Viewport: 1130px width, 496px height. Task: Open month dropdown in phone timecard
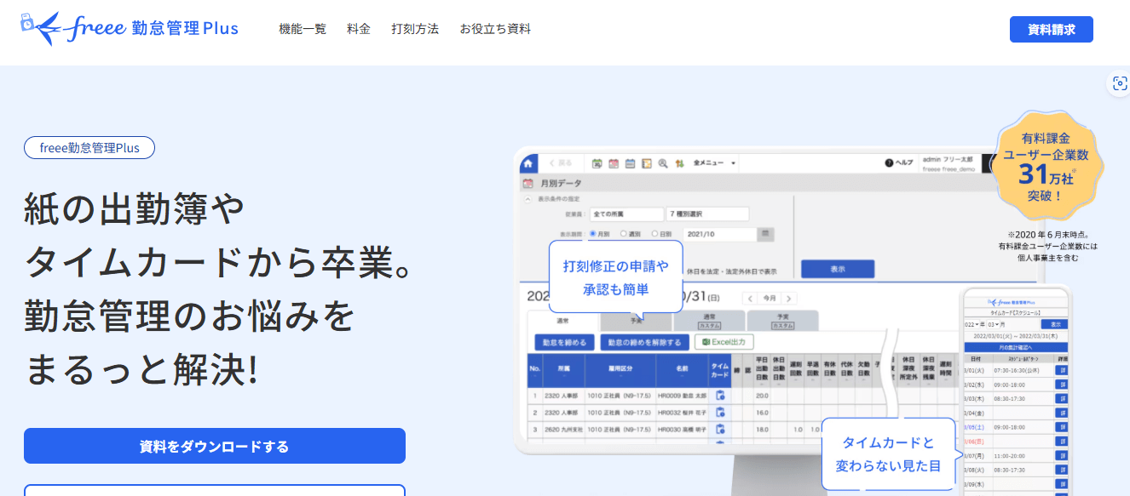tap(994, 324)
